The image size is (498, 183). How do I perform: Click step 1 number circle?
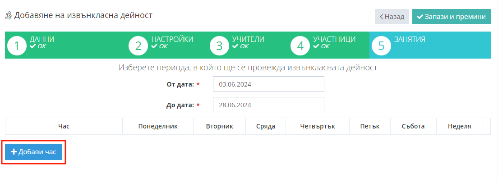pos(17,46)
